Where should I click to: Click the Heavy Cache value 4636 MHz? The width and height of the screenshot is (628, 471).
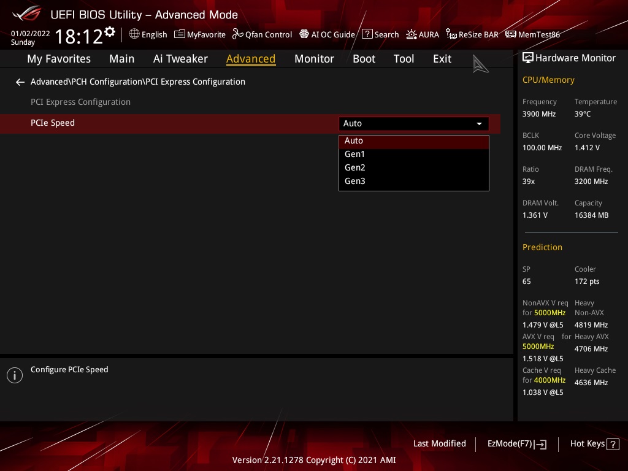[591, 383]
